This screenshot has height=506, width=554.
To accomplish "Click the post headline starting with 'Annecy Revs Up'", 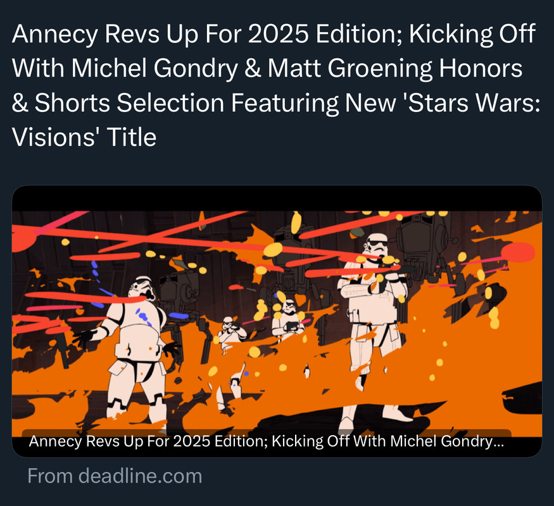I will click(275, 85).
